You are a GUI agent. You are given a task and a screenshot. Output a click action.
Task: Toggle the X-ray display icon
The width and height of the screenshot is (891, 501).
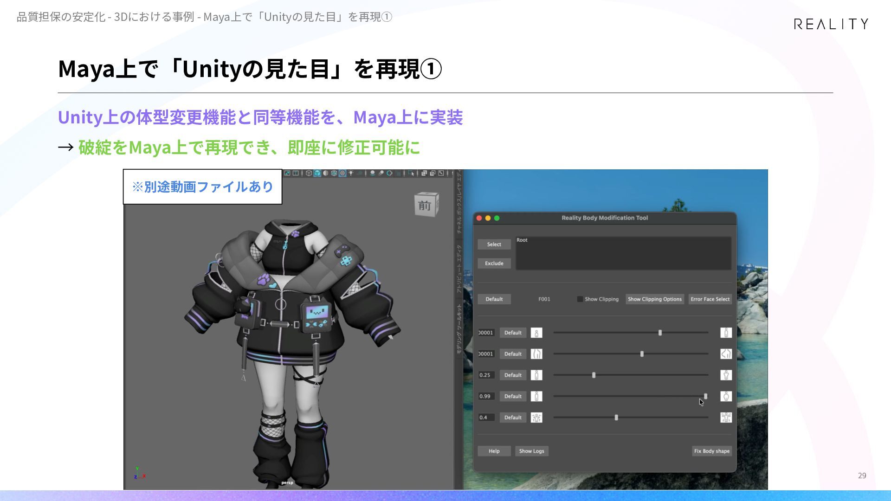[x=424, y=173]
